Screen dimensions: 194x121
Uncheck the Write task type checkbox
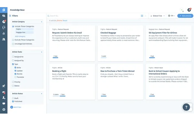15,67
